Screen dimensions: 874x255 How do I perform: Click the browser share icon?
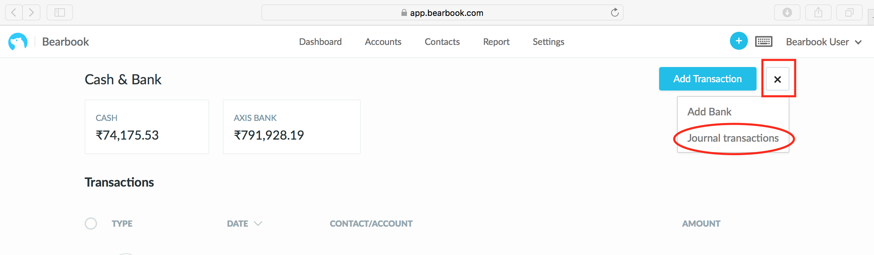tap(818, 13)
